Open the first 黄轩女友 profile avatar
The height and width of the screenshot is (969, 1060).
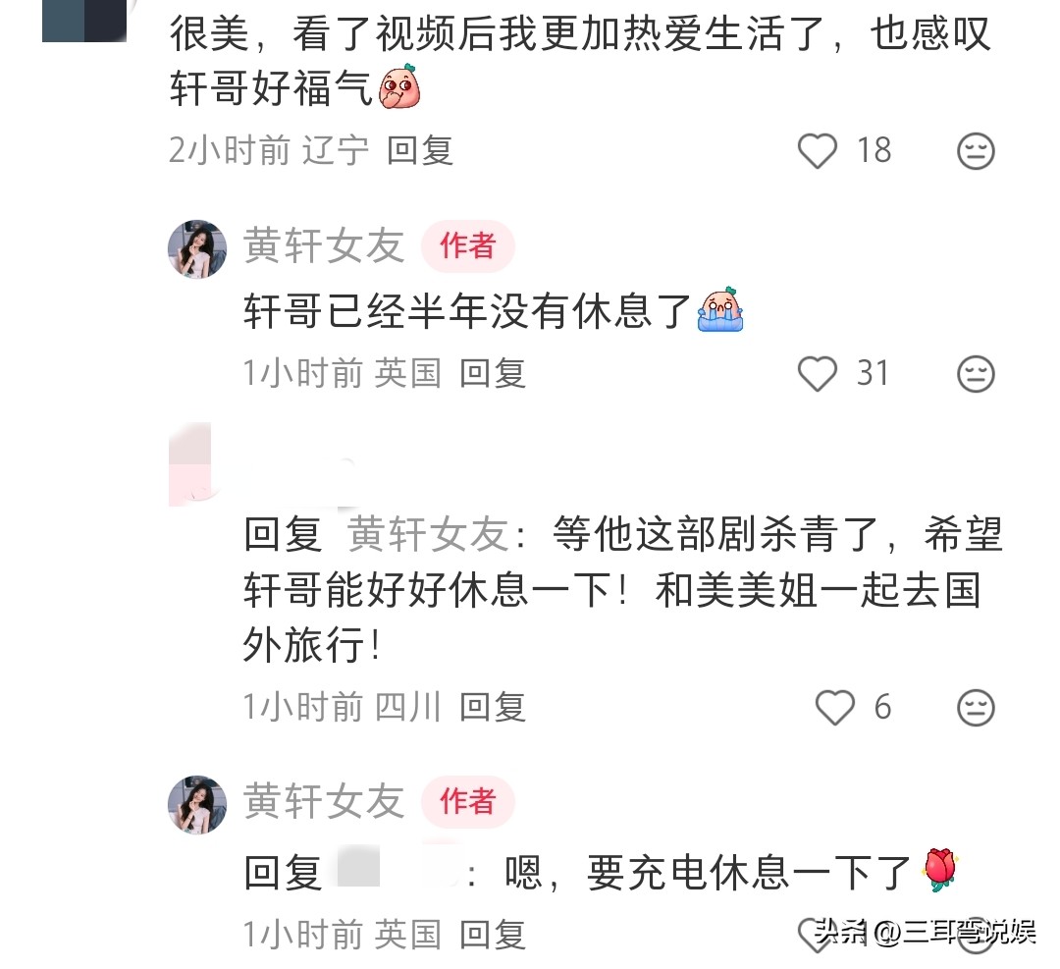tap(197, 248)
